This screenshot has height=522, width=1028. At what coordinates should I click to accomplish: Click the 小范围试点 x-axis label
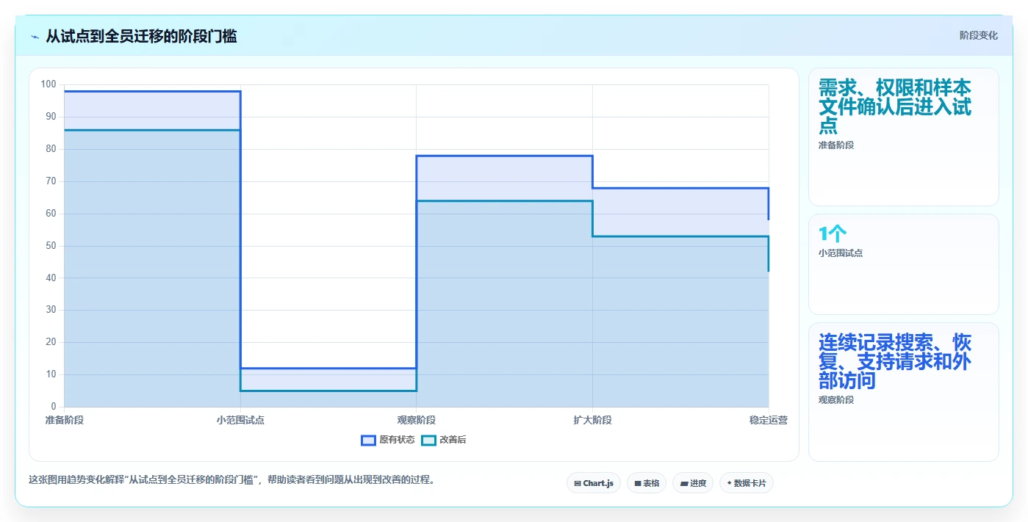[240, 420]
